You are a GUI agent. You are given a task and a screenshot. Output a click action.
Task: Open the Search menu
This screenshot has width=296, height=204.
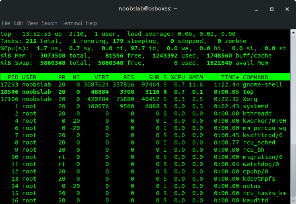[49, 23]
